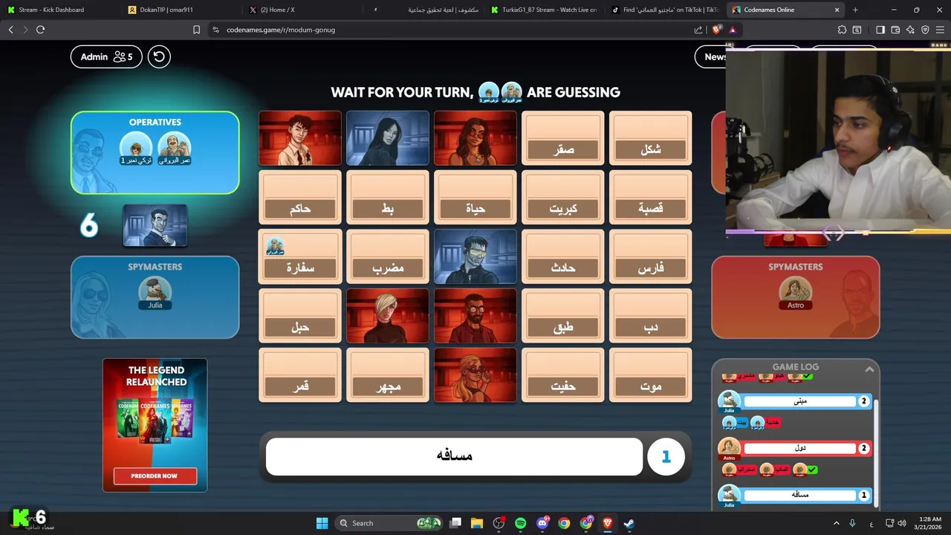Click the Preorder Now ad button
This screenshot has height=535, width=951.
(x=155, y=476)
